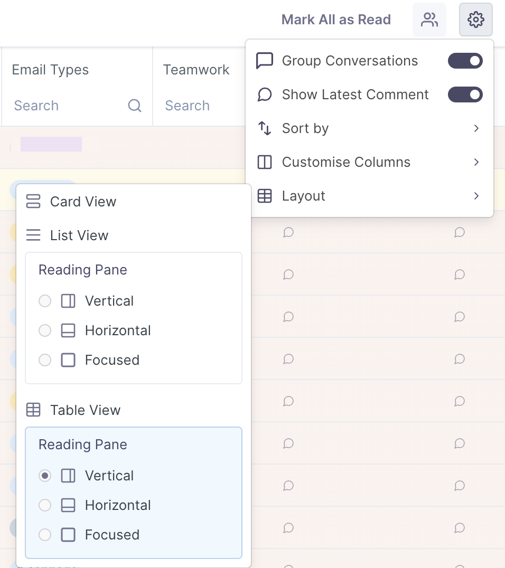505x568 pixels.
Task: Click the List View lines icon
Action: coord(33,235)
